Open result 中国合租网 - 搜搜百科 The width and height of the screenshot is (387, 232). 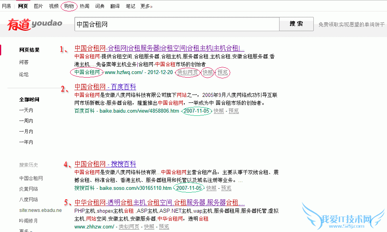pyautogui.click(x=106, y=164)
